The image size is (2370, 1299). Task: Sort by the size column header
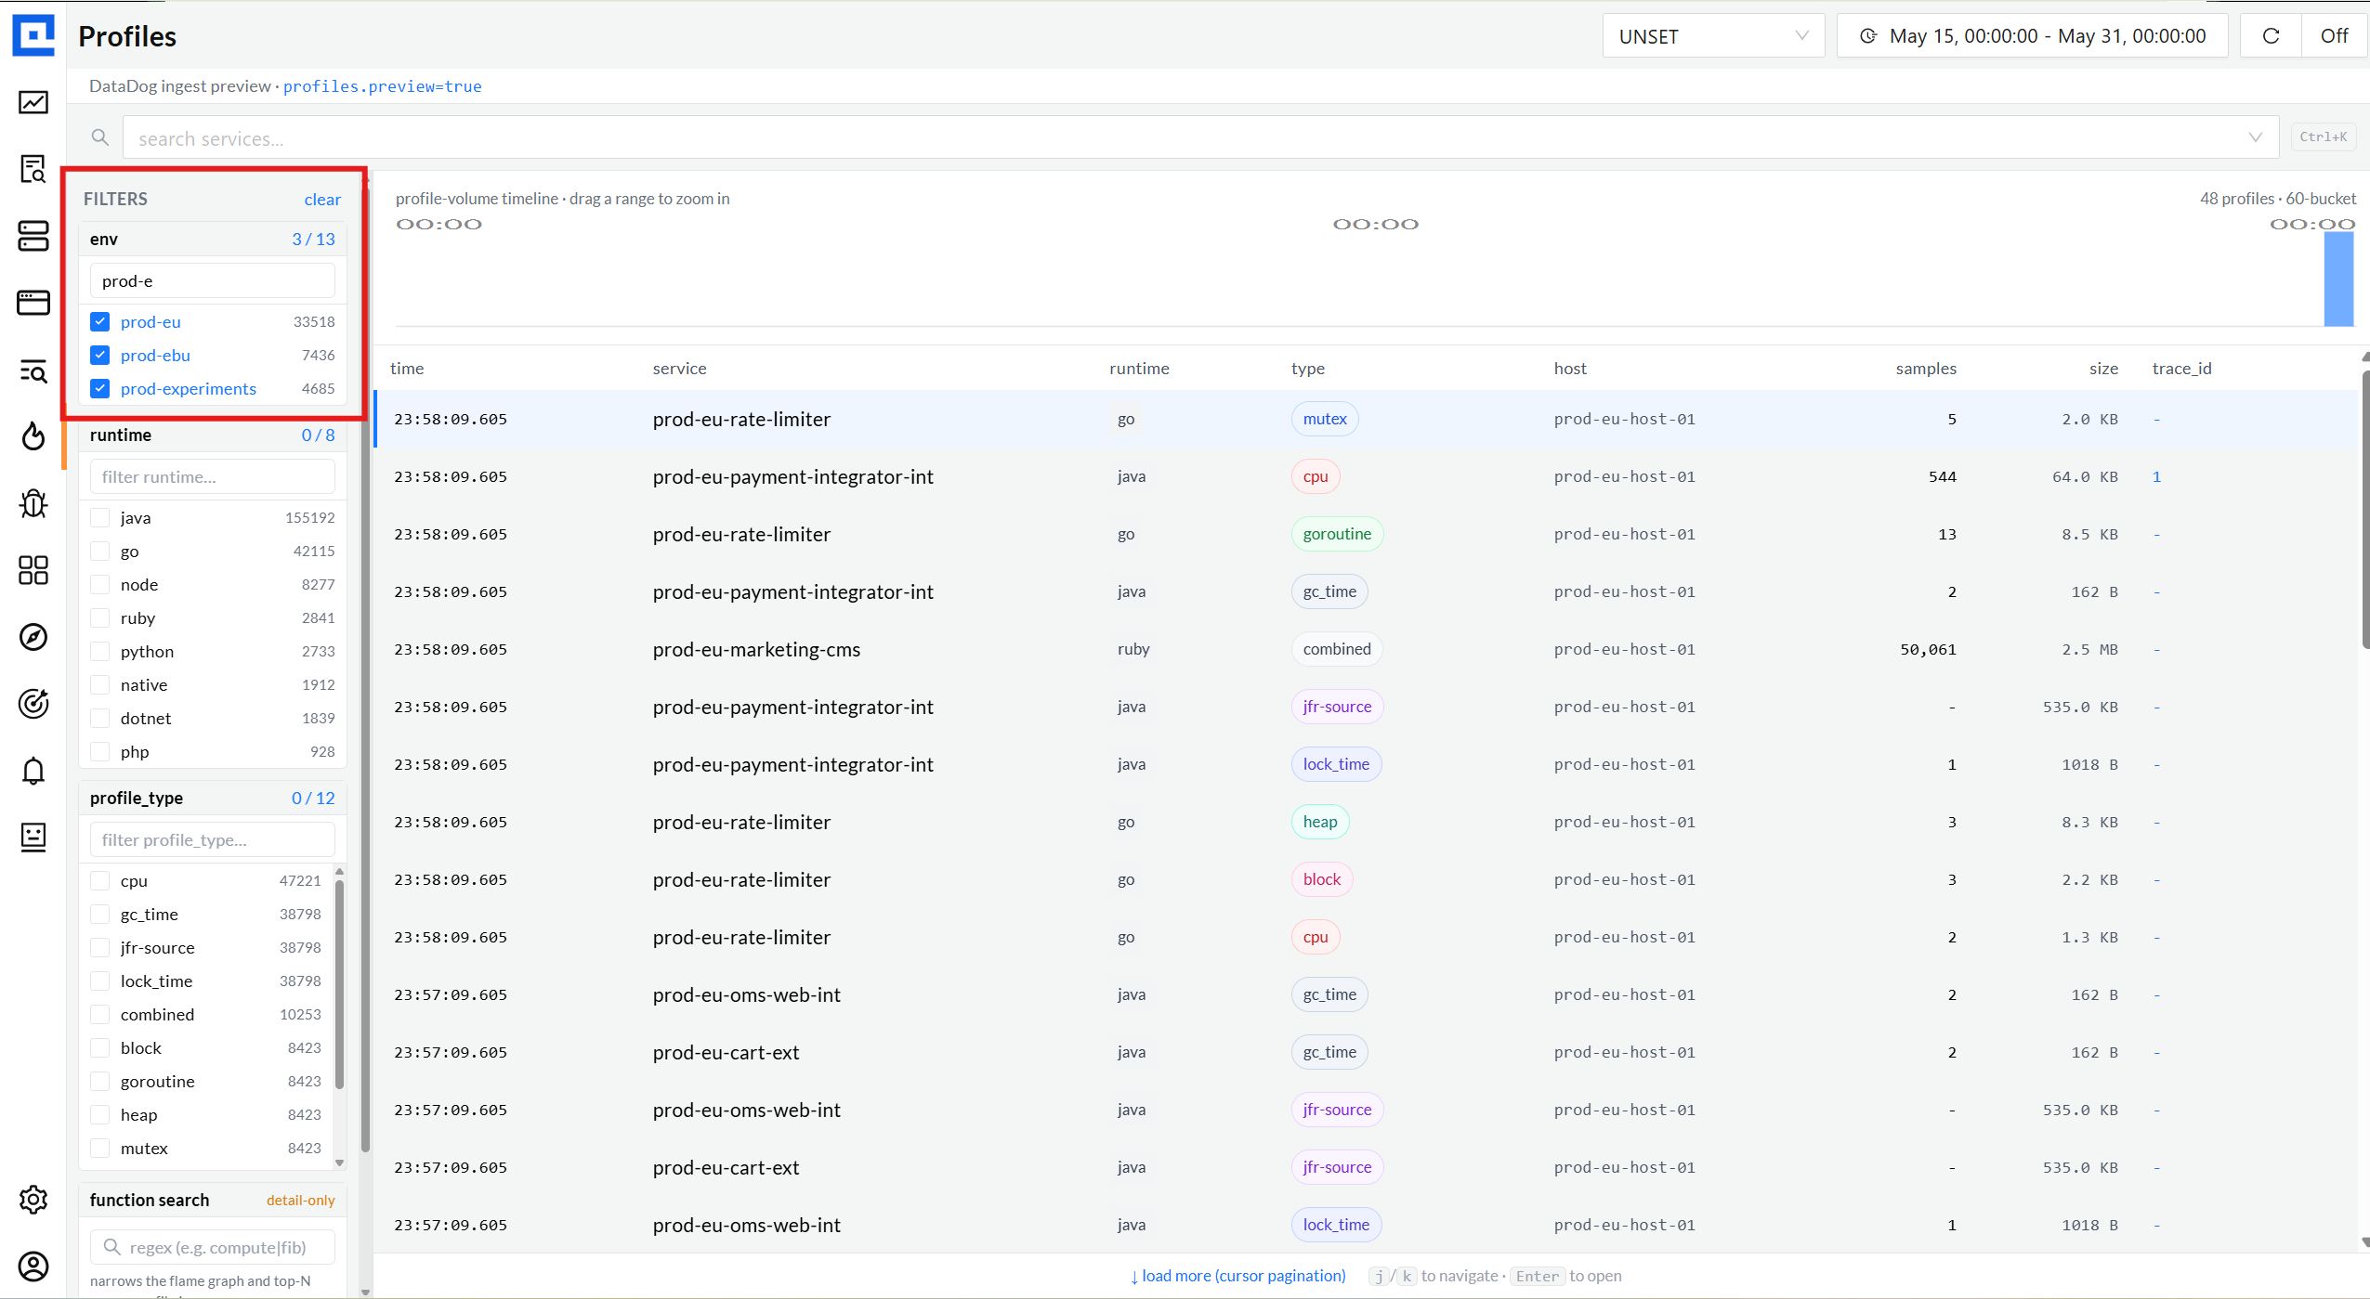2103,369
